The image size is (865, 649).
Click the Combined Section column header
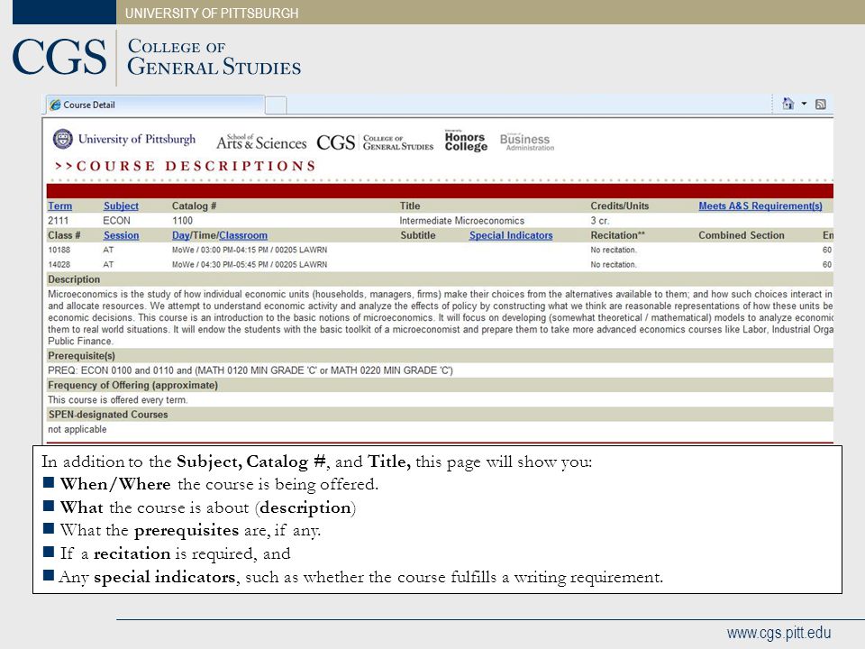coord(742,235)
